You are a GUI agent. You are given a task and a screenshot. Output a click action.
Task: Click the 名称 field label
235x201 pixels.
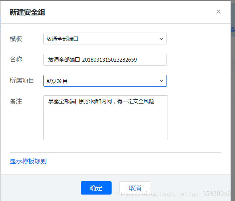[x=16, y=59]
